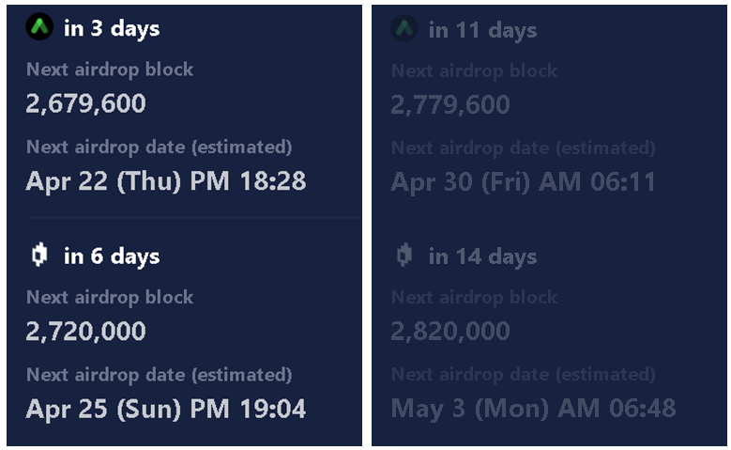Click "Next airdrop block" label above 2,679,600

tap(110, 70)
